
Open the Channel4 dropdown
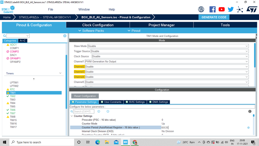click(167, 77)
